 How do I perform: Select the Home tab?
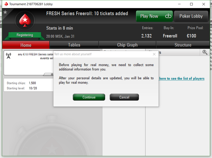pyautogui.click(x=26, y=45)
